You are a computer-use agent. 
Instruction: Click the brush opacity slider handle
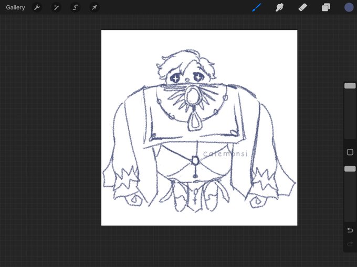[350, 169]
